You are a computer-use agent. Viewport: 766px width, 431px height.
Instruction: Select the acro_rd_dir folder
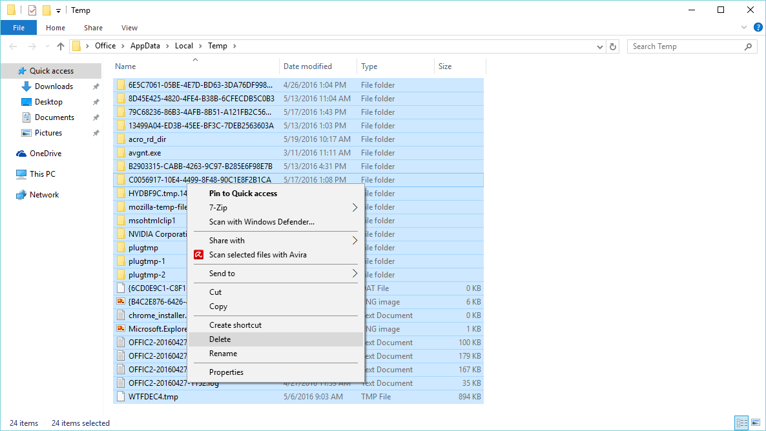[298, 139]
